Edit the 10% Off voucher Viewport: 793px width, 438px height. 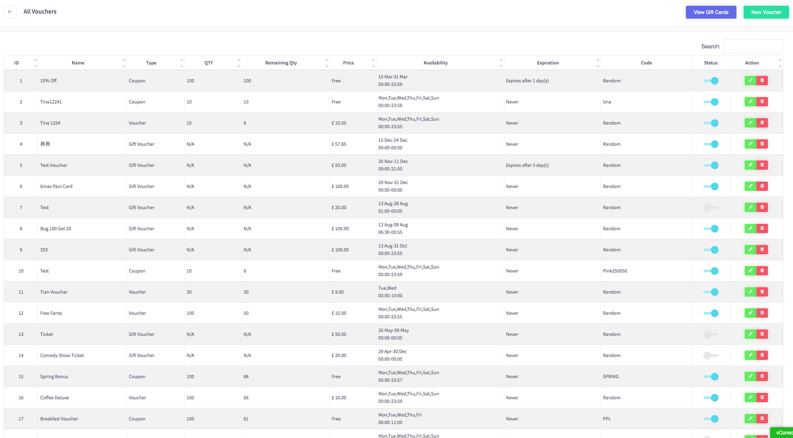[750, 81]
